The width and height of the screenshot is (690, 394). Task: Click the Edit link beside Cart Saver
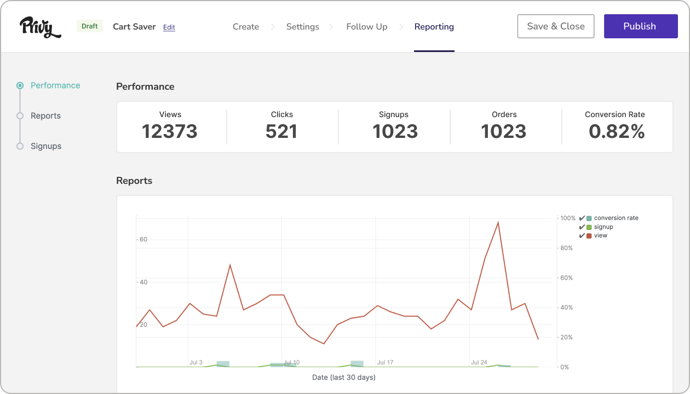coord(169,27)
